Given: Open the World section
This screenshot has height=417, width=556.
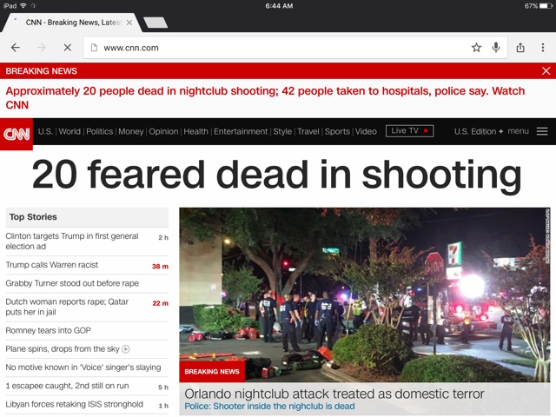Looking at the screenshot, I should pos(69,131).
